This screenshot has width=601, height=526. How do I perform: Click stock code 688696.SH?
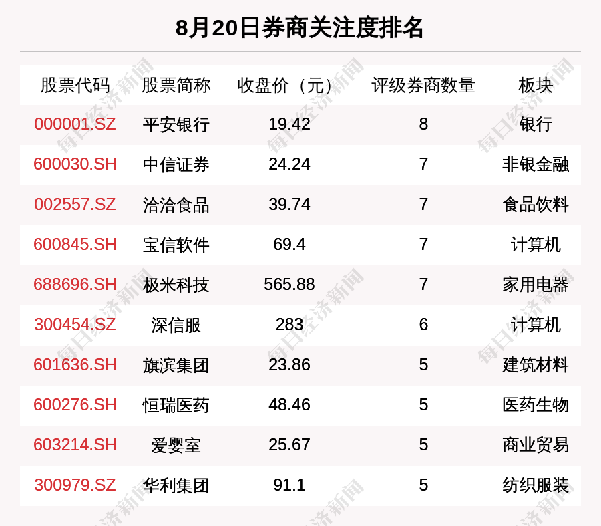click(75, 284)
